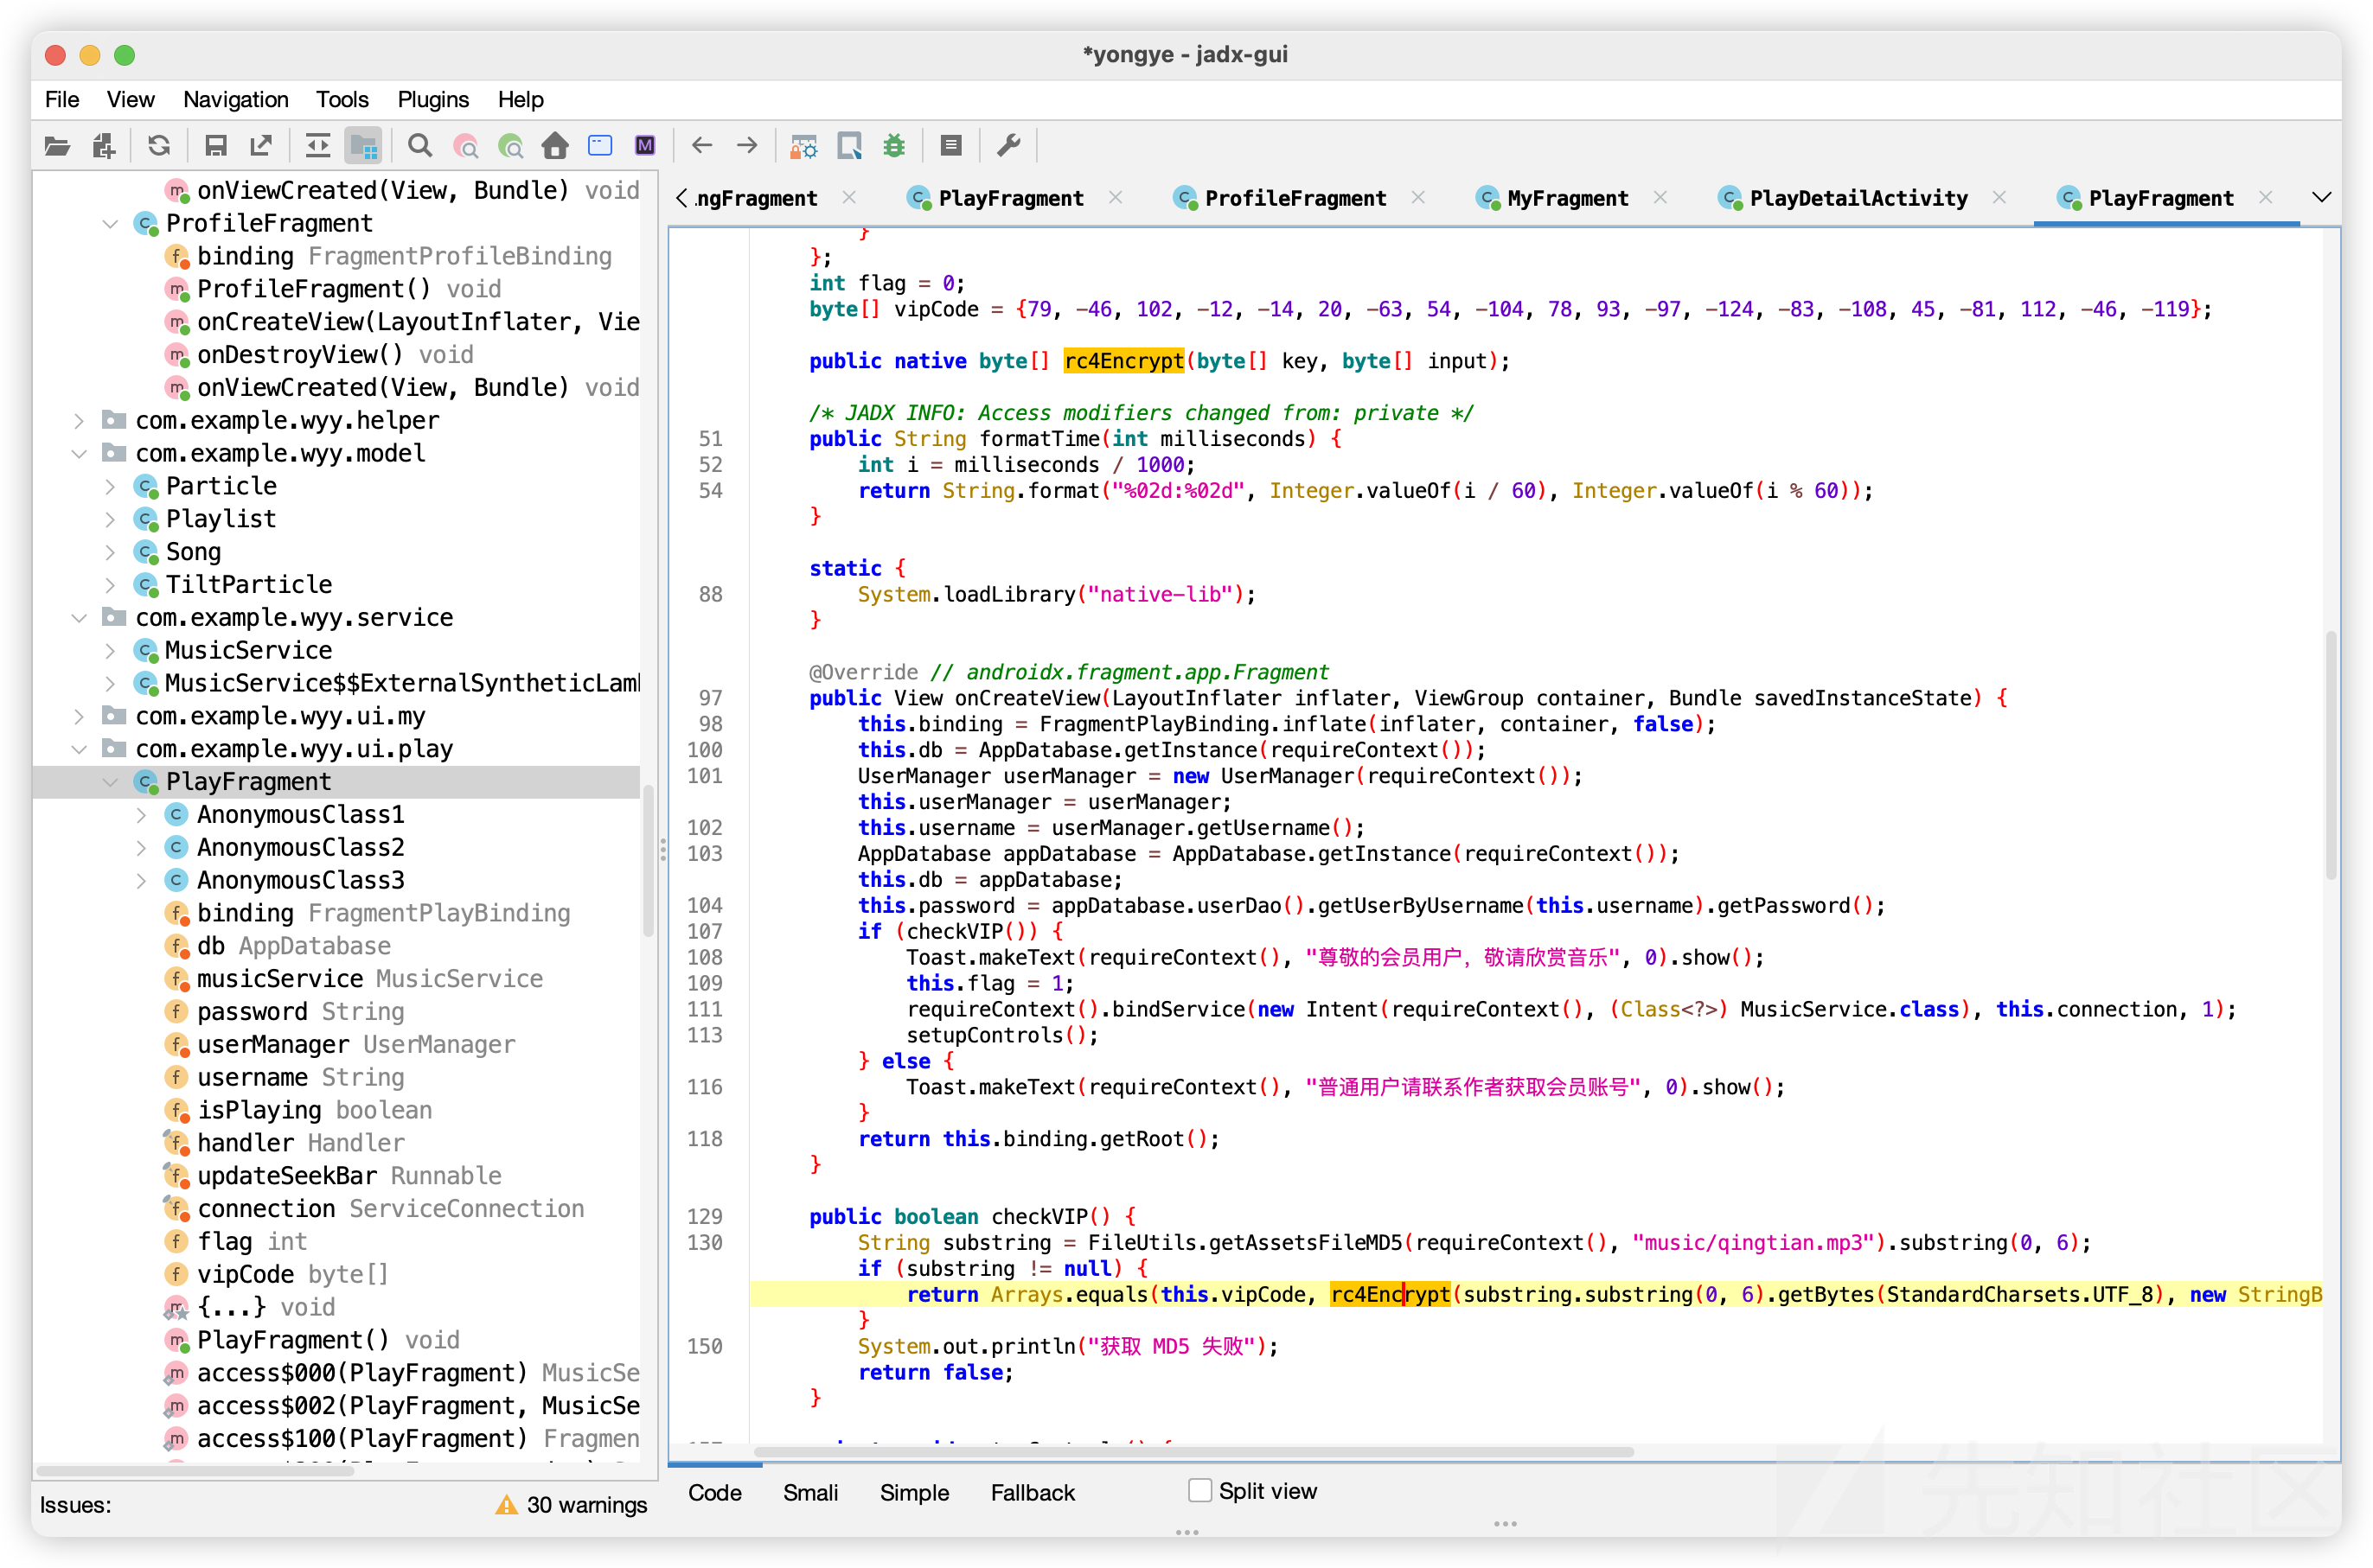
Task: Expand the Song class node
Action: coord(110,552)
